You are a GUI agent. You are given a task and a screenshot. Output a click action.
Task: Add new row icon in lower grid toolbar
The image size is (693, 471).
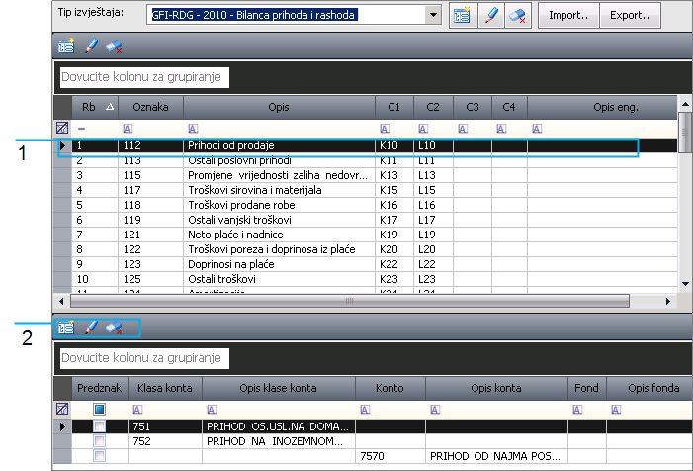66,328
